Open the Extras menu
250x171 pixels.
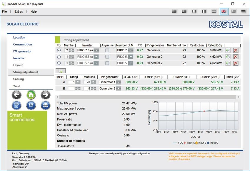pos(19,11)
